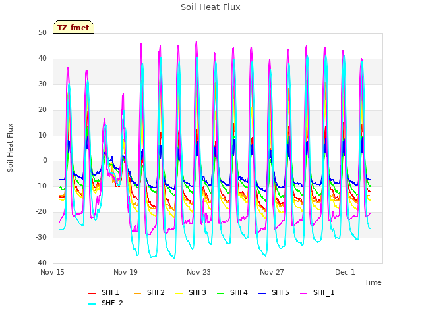Click the Nov 15 x-axis tick label
422x316 pixels.
52,272
